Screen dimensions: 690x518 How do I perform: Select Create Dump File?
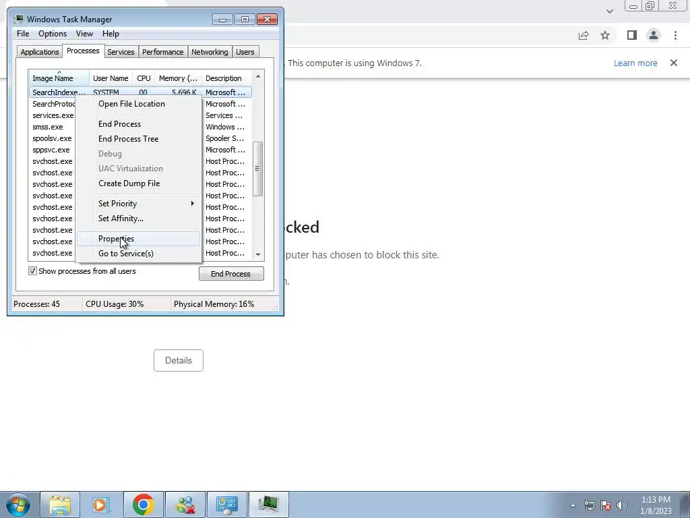pos(139,183)
